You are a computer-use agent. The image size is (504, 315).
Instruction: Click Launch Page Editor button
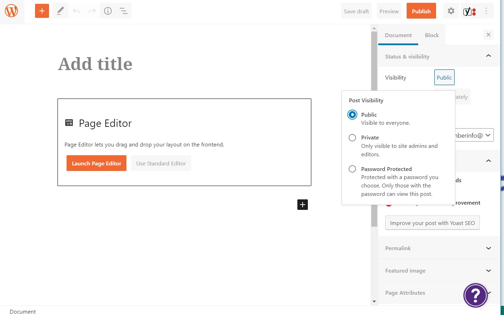click(x=96, y=163)
